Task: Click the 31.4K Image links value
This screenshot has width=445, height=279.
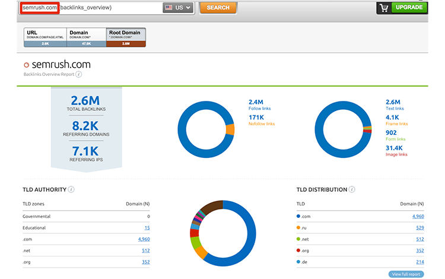Action: click(x=394, y=148)
